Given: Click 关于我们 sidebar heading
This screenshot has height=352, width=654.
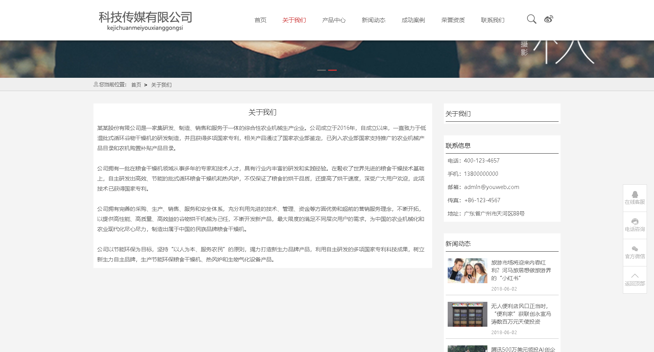Looking at the screenshot, I should click(x=458, y=114).
